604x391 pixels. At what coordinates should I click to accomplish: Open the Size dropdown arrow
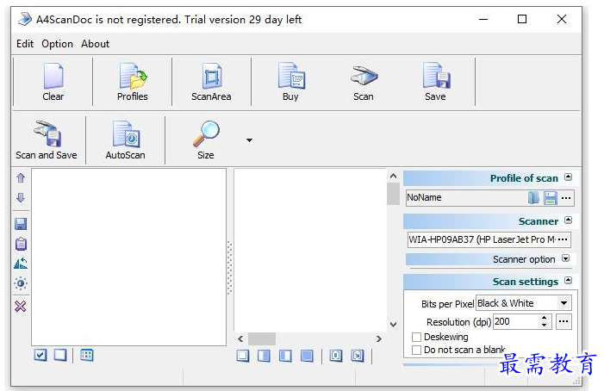[249, 140]
